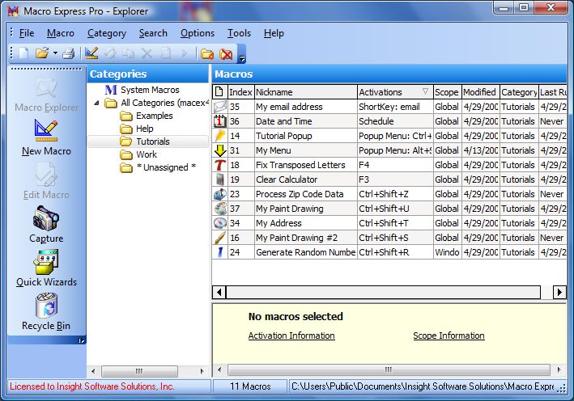Open the Activation Information link
The image size is (574, 401).
tap(291, 336)
